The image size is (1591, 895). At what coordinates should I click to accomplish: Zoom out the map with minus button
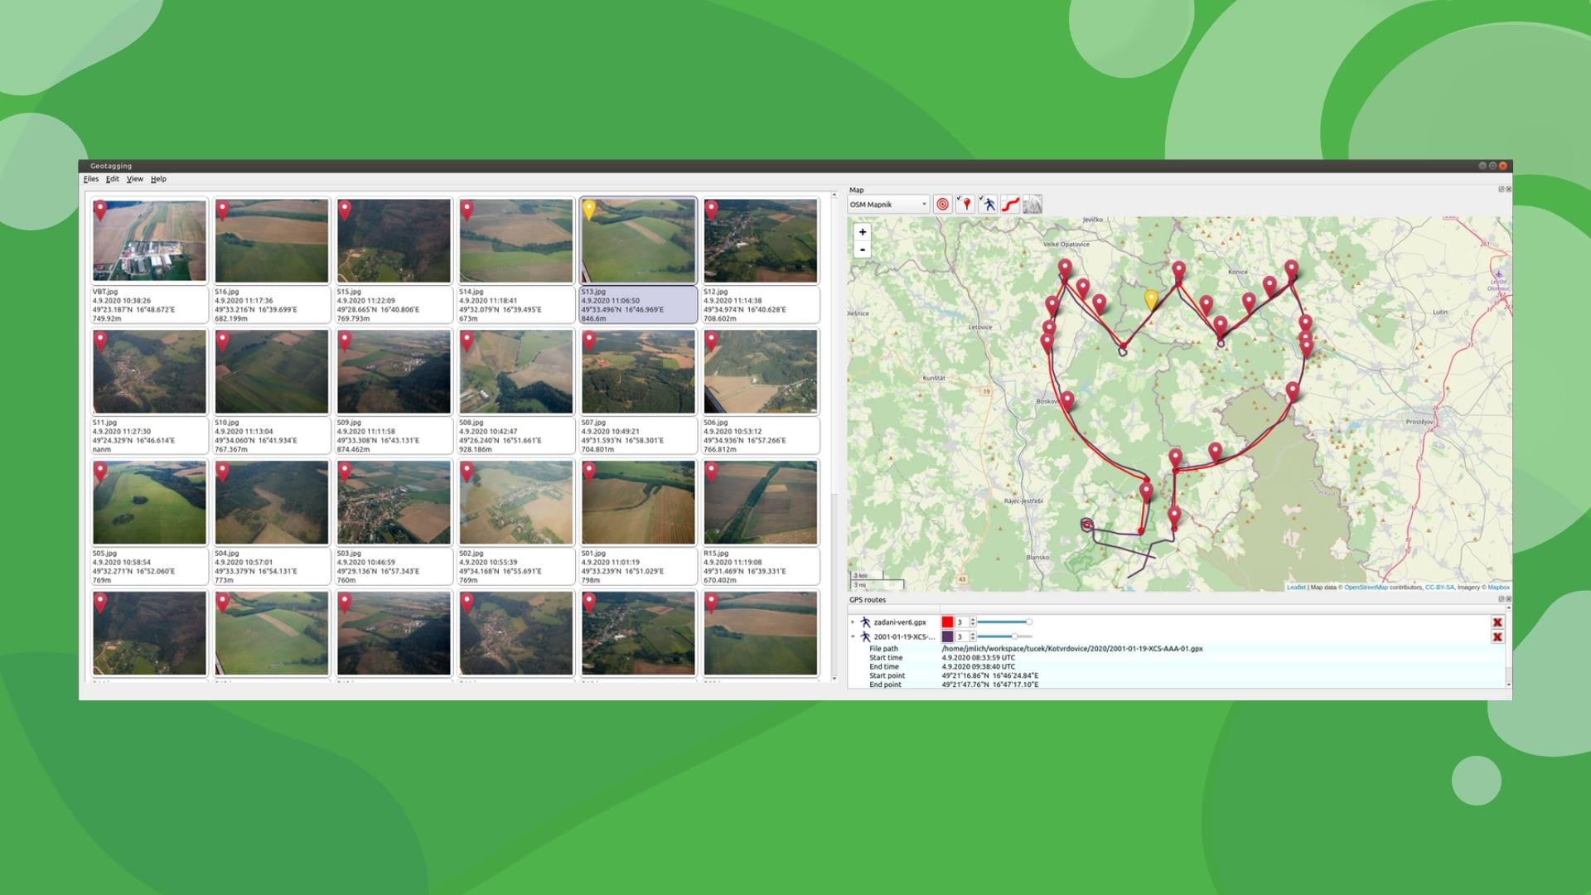point(863,249)
